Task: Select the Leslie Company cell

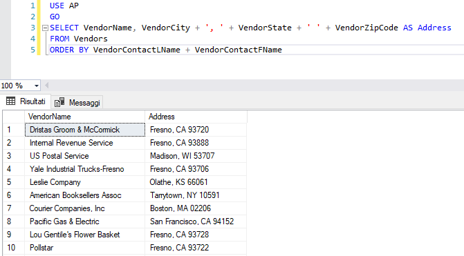Action: click(85, 182)
